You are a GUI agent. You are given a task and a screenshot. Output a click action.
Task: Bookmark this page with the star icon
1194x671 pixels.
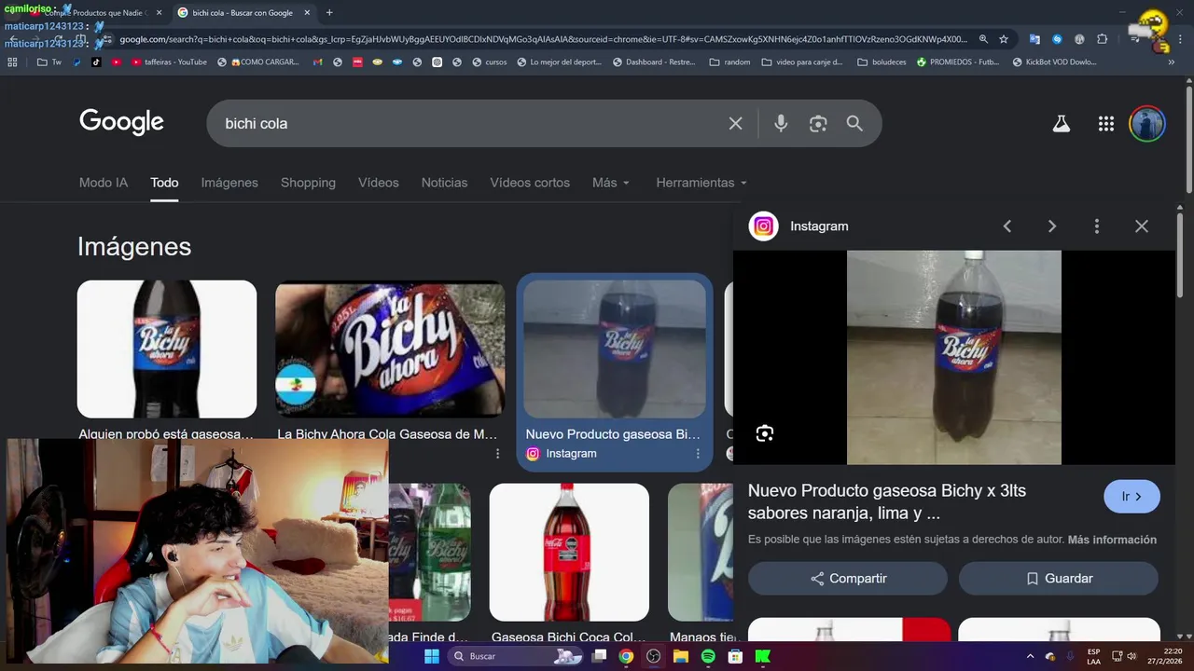coord(1004,39)
